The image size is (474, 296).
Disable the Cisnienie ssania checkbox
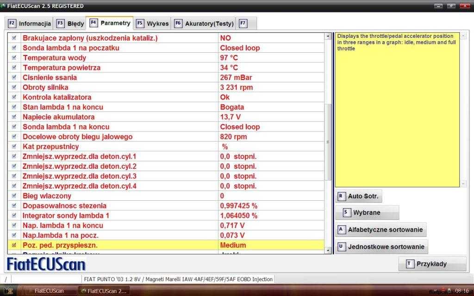coord(14,77)
